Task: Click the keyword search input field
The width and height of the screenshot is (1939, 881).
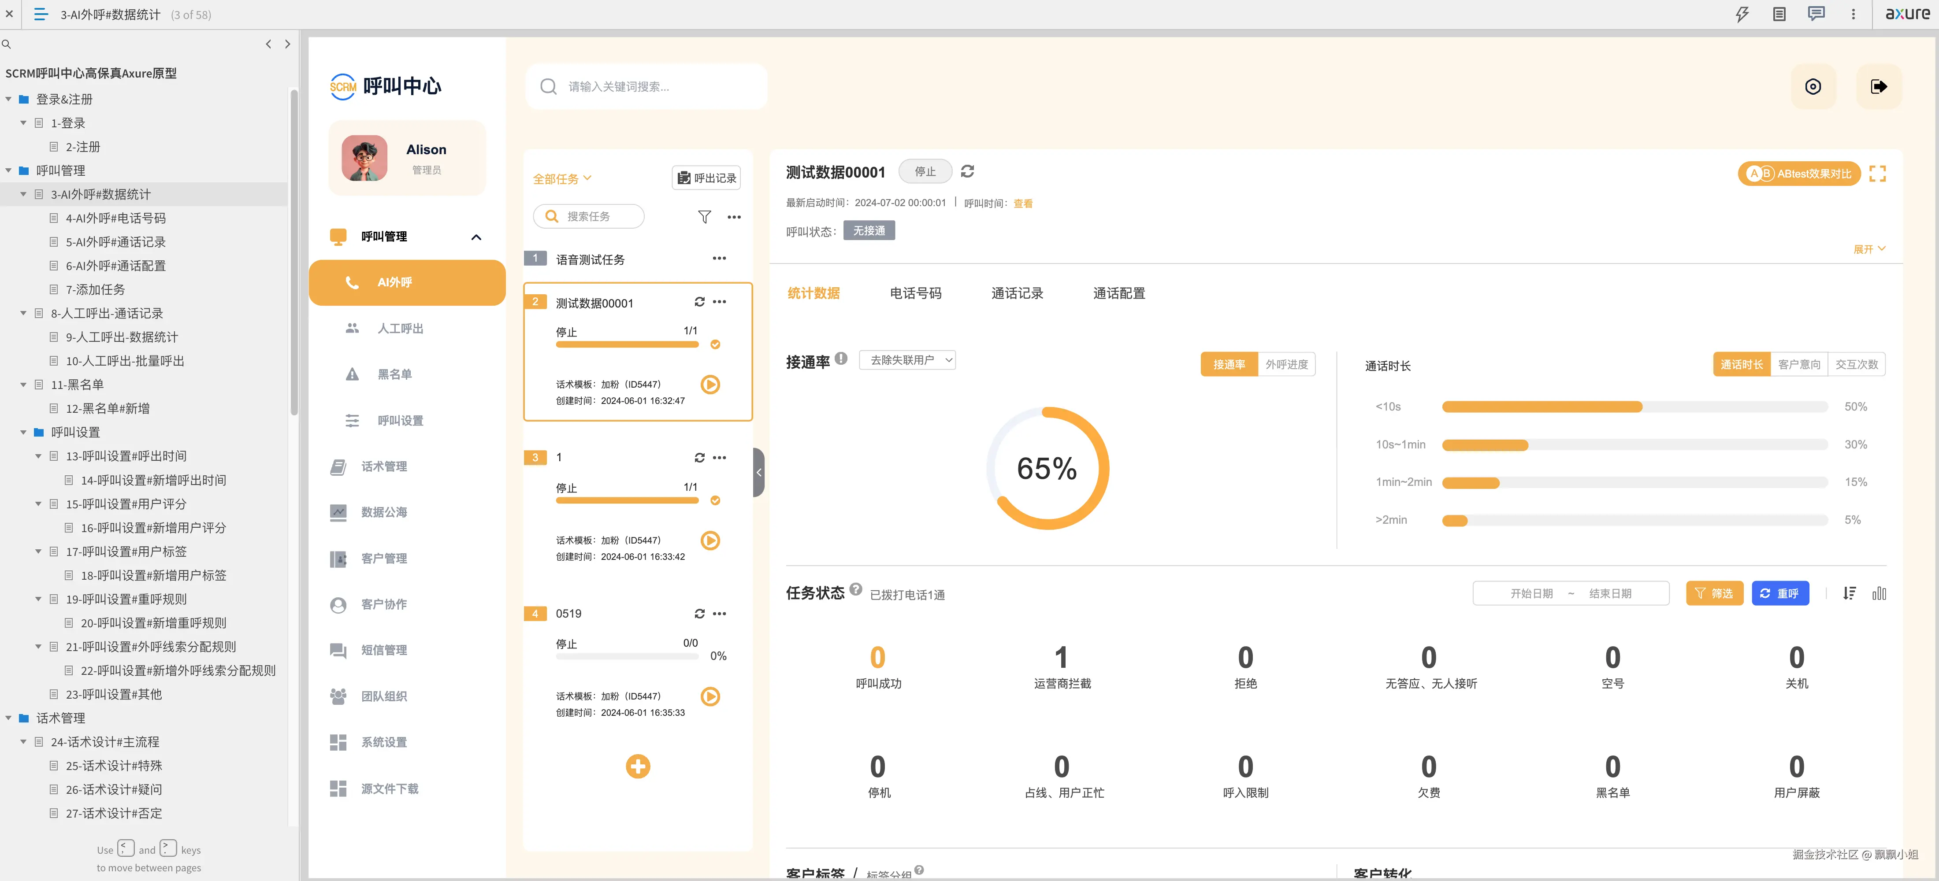Action: click(647, 86)
